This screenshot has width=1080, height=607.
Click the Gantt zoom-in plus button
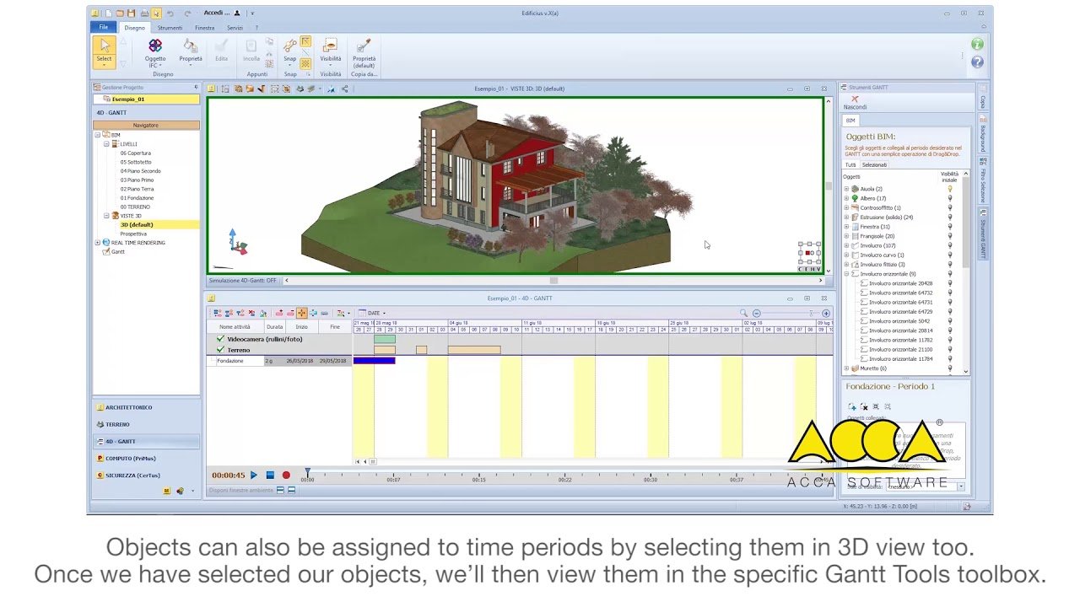[826, 313]
